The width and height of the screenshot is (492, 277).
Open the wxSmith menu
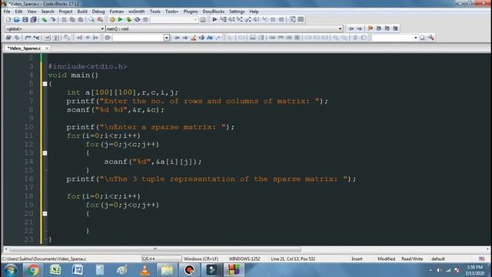pyautogui.click(x=137, y=12)
